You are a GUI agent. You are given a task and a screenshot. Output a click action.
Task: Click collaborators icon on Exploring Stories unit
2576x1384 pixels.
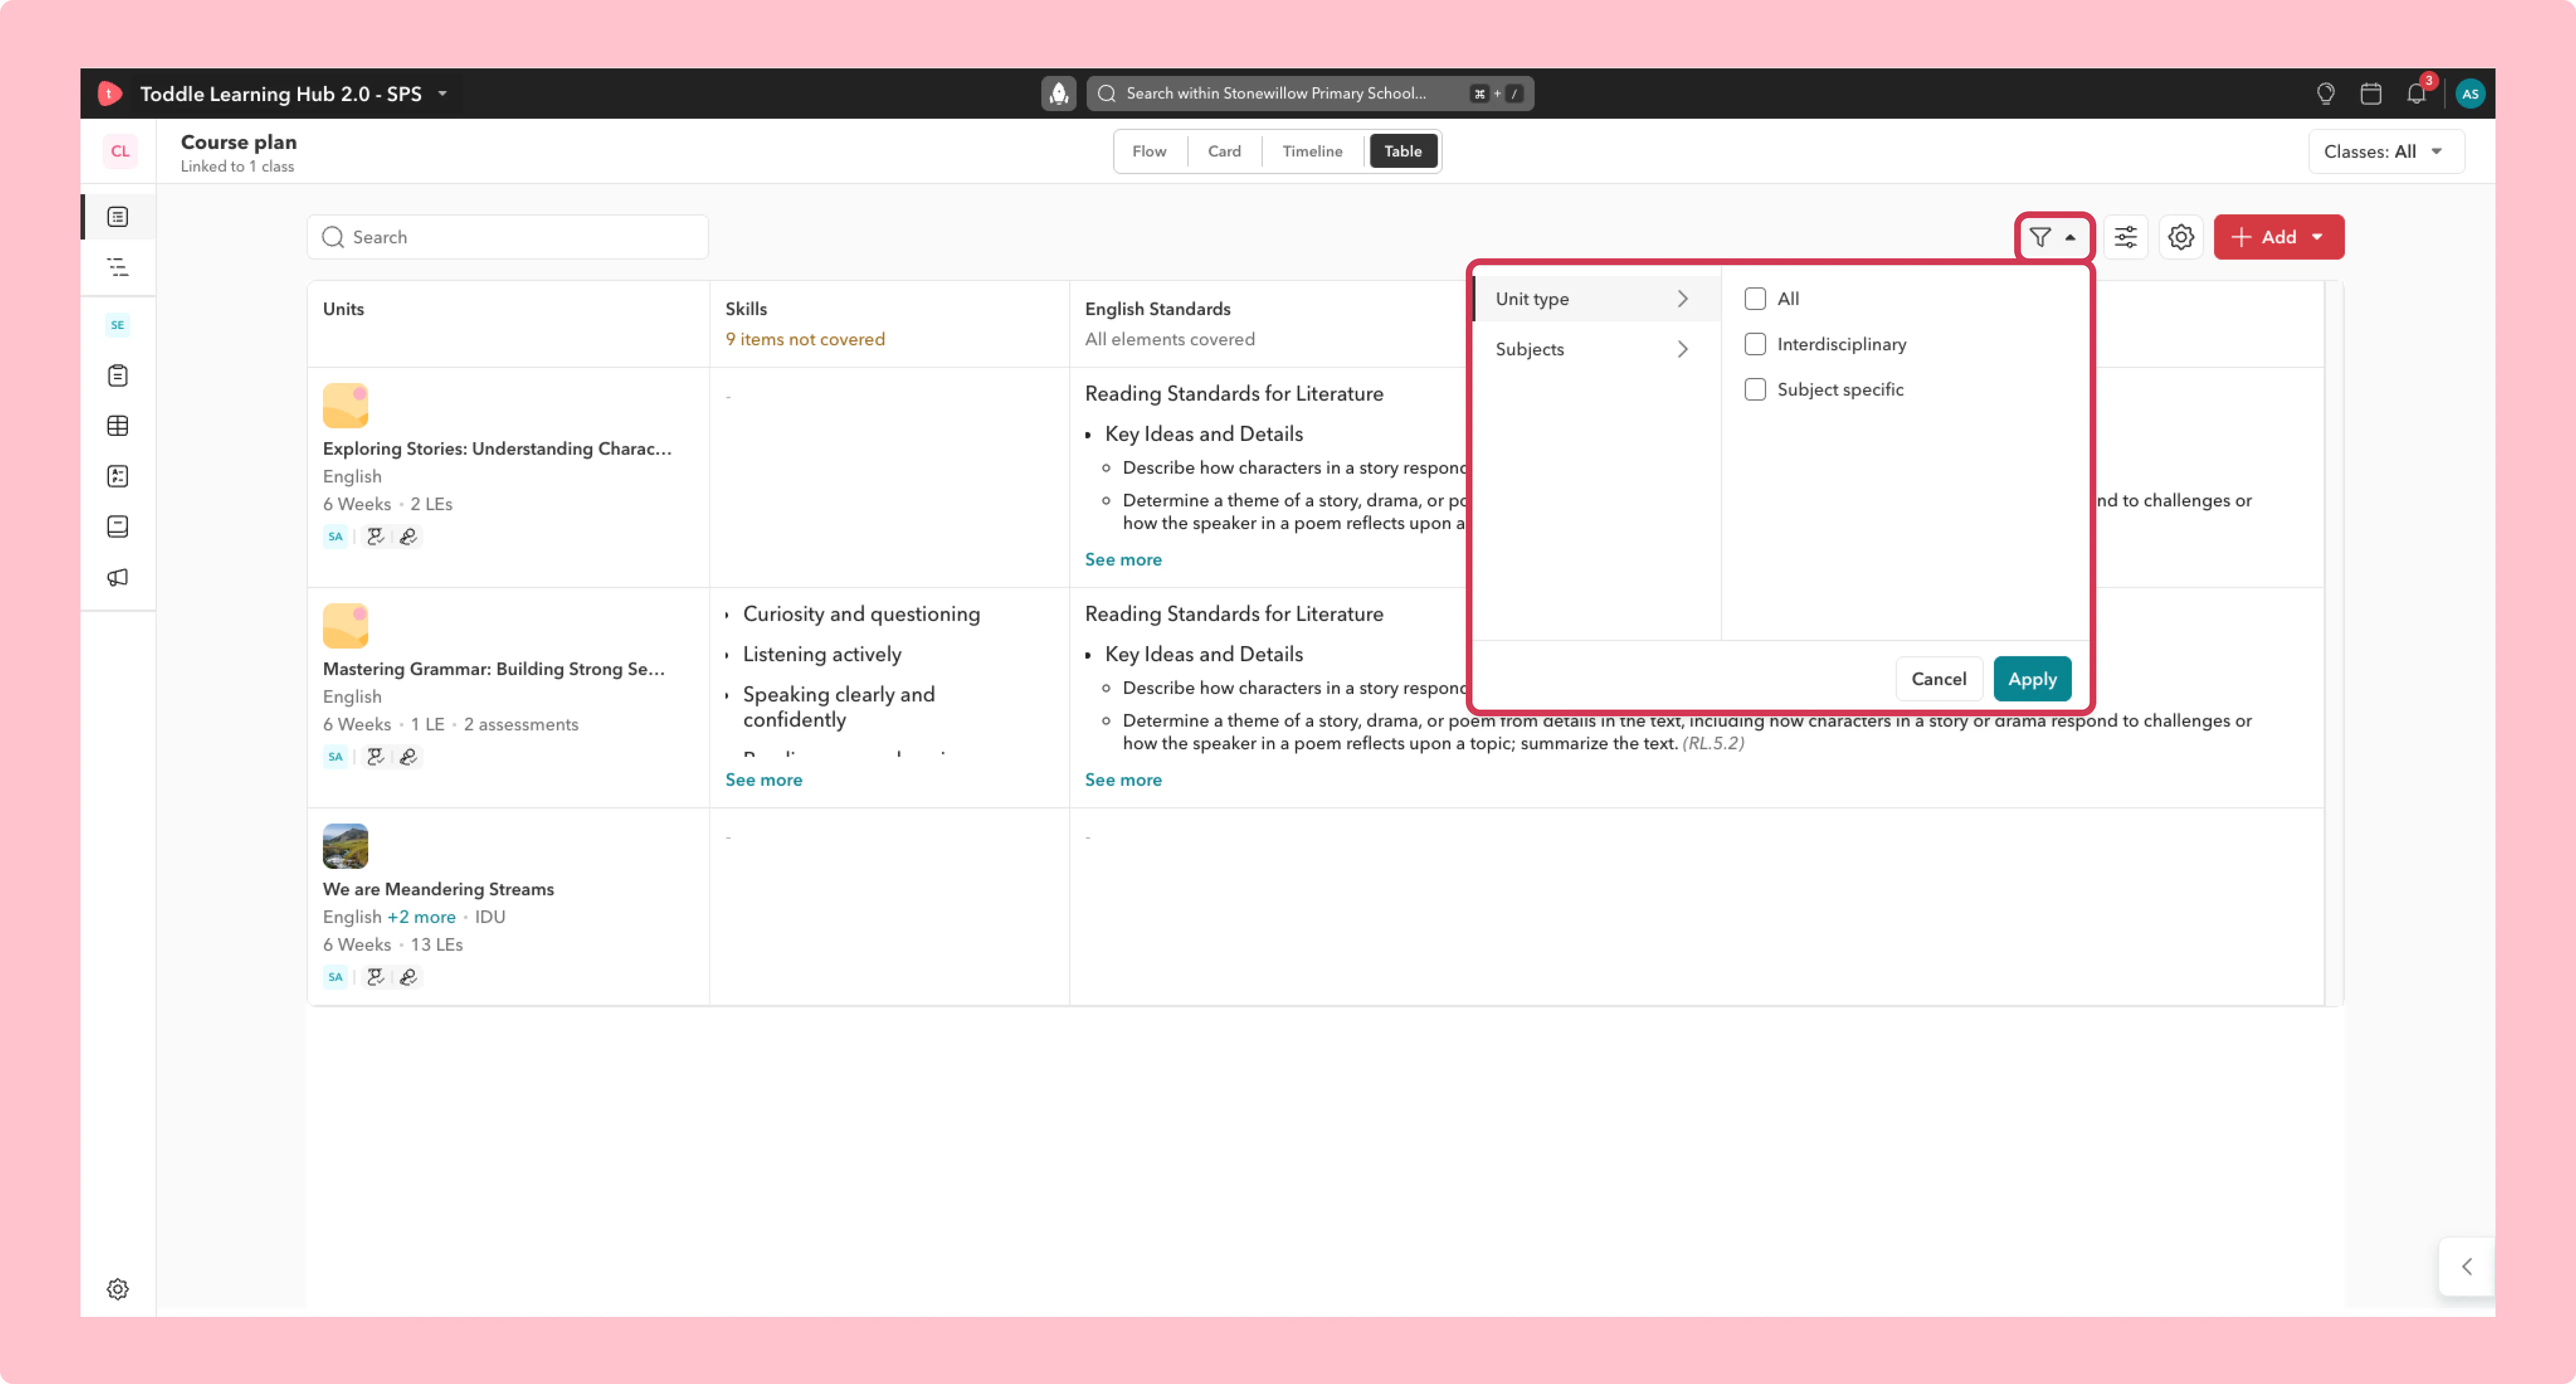(376, 537)
